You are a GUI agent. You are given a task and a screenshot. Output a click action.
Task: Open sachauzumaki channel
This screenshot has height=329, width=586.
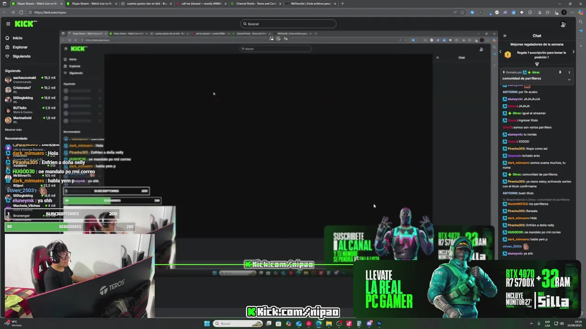click(30, 79)
